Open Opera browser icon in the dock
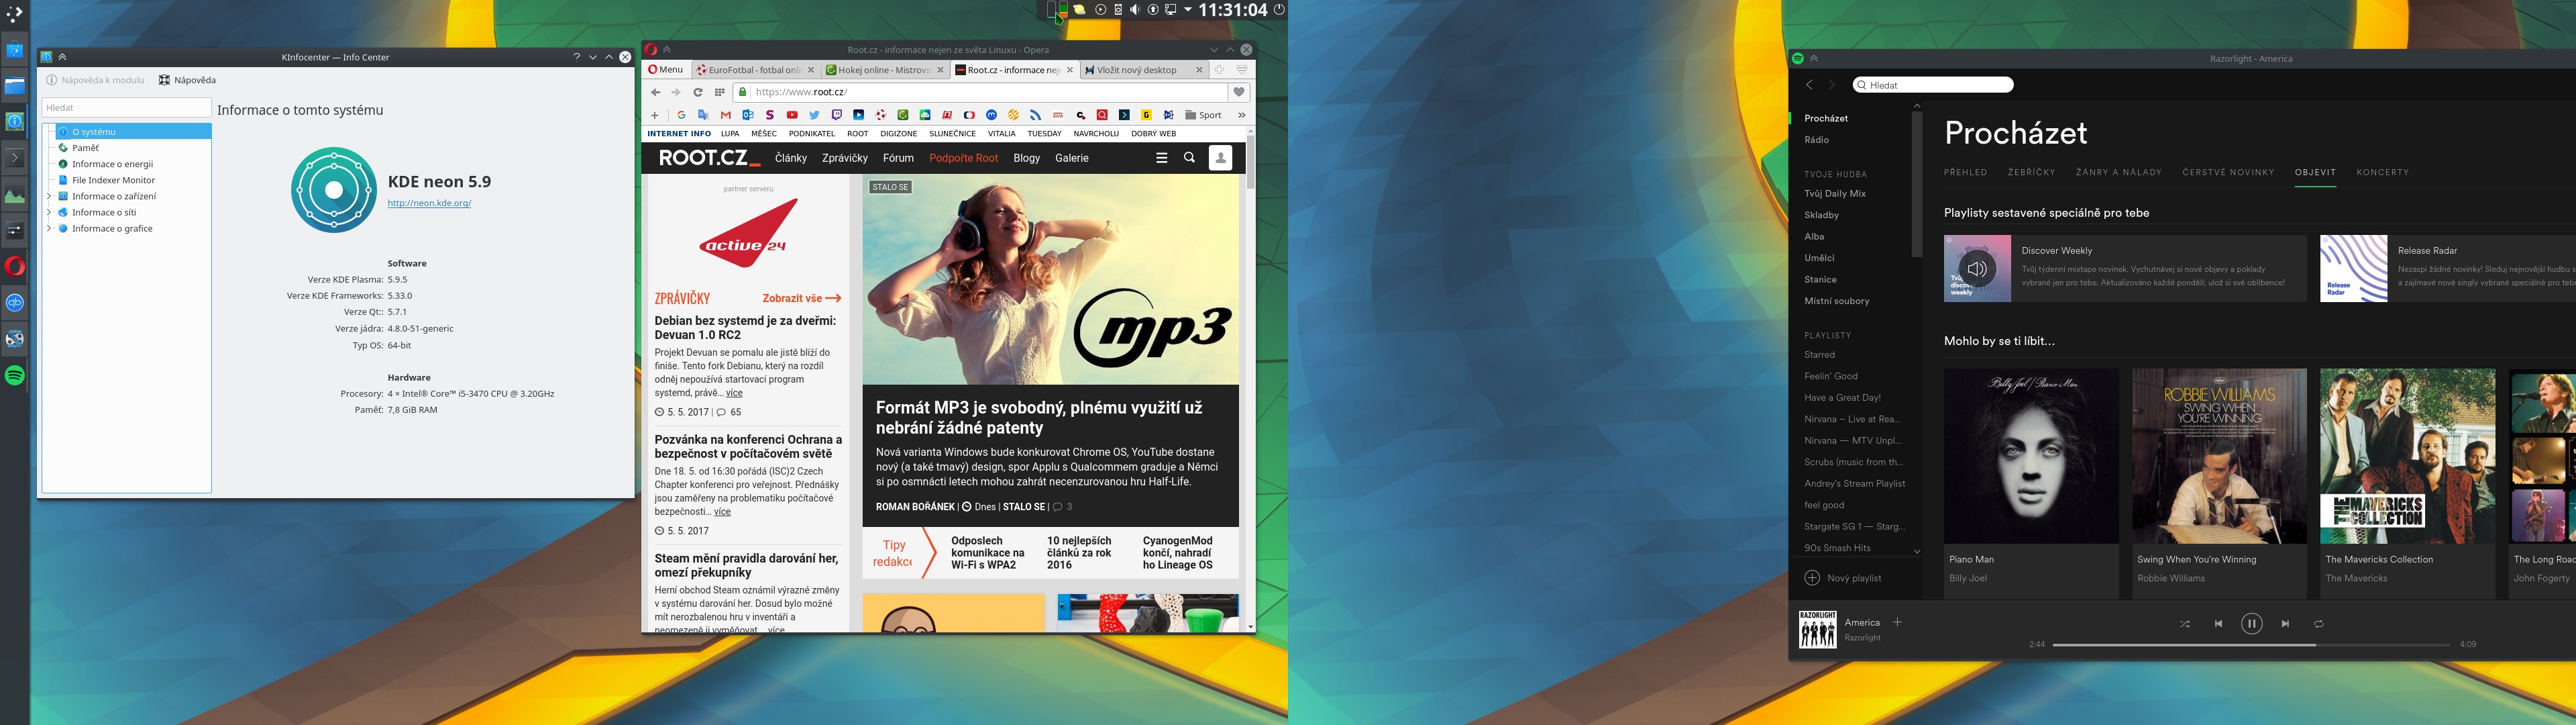Image resolution: width=2576 pixels, height=725 pixels. point(14,267)
